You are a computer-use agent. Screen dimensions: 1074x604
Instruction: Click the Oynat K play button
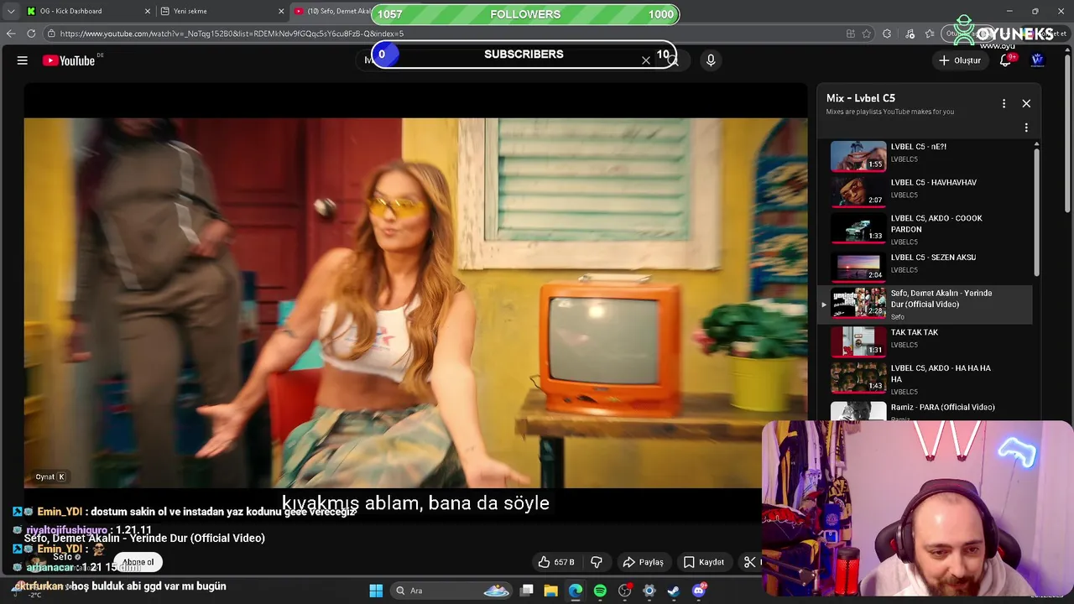click(x=50, y=476)
